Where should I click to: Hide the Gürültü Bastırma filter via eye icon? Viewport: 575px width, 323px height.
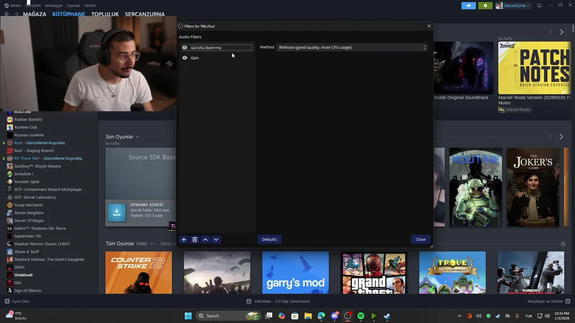pos(185,48)
